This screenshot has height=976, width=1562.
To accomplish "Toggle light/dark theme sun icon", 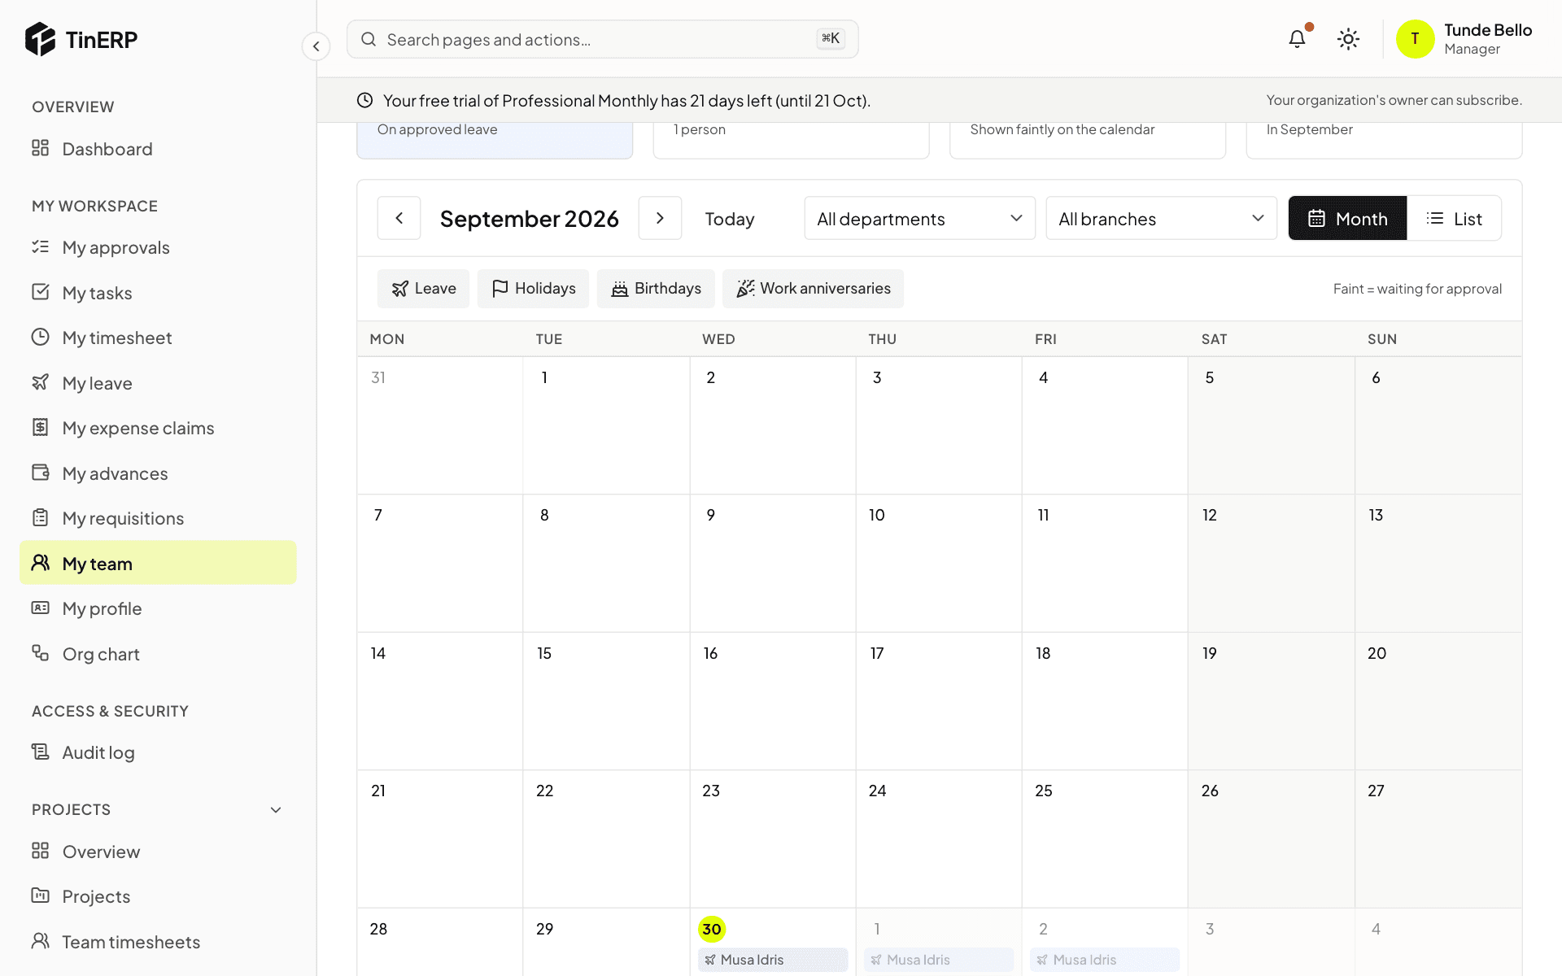I will point(1348,39).
